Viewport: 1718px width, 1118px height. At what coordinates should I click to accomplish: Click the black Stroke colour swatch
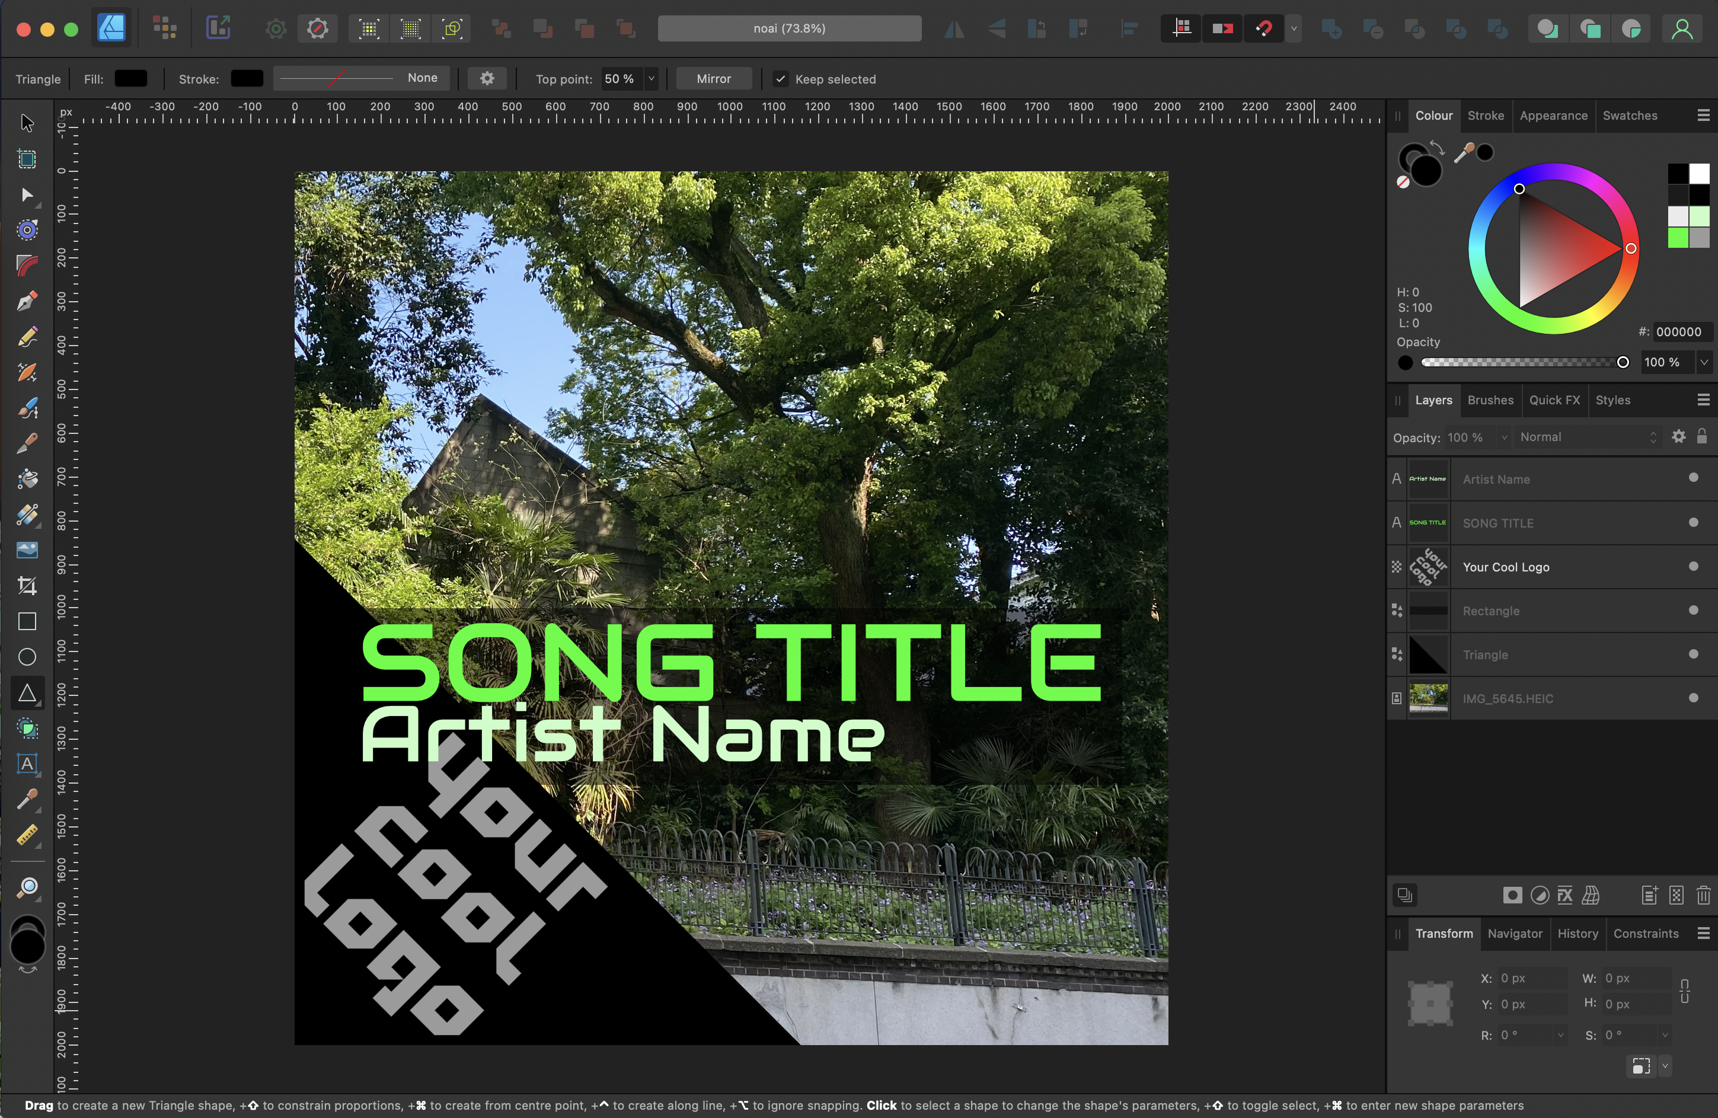point(247,78)
